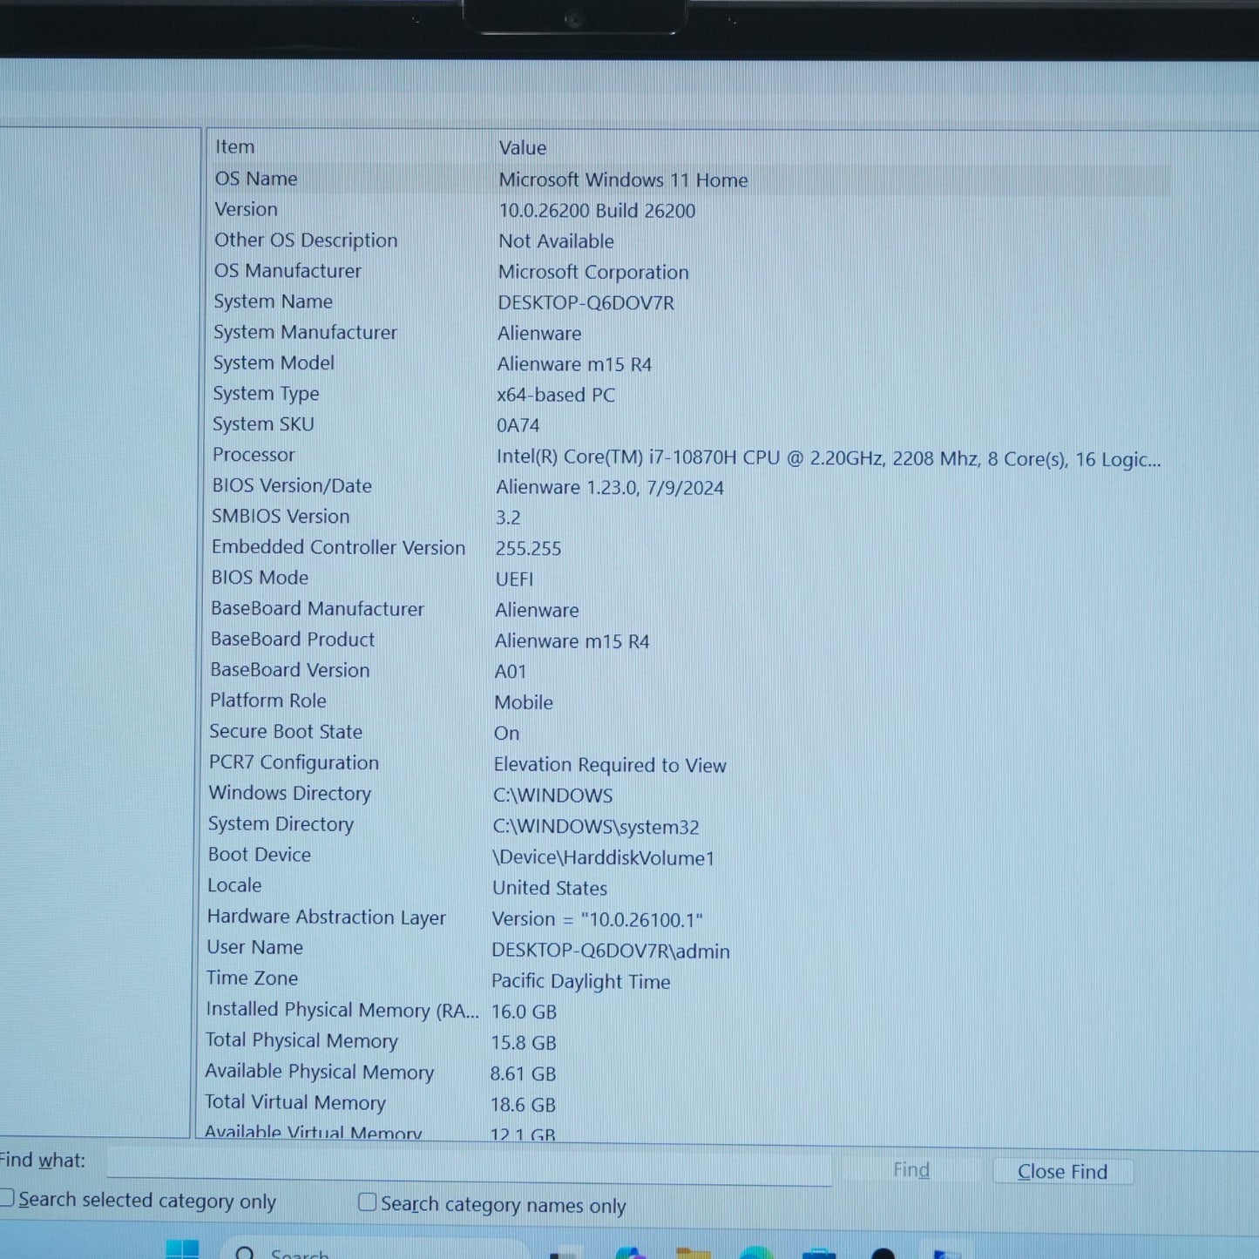Click 'C:\WINDOWS\system32' value
Viewport: 1259px width, 1259px height.
coord(596,827)
